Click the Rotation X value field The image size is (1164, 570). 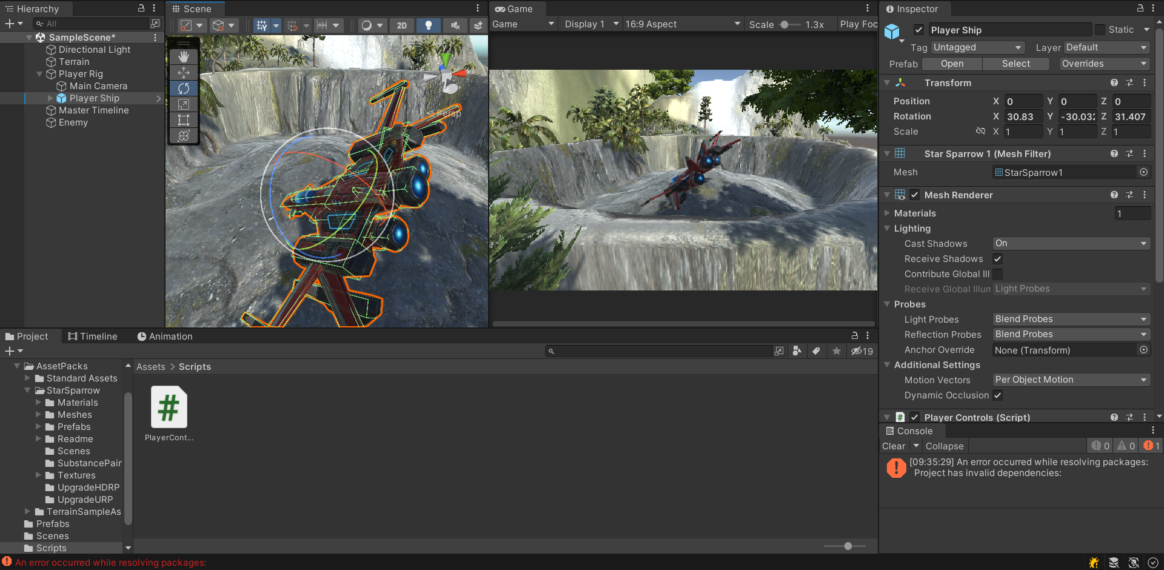point(1023,116)
